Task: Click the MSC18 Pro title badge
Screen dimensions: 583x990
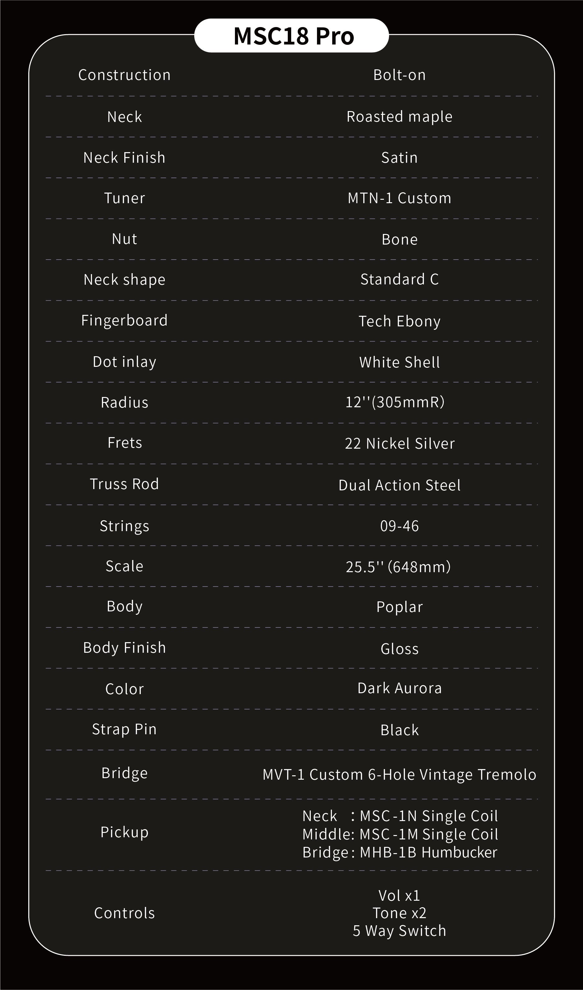Action: [x=291, y=36]
